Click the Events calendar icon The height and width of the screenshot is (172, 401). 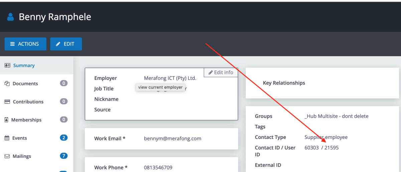click(x=7, y=138)
